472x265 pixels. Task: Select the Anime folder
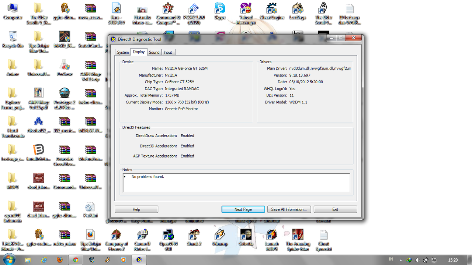(13, 68)
